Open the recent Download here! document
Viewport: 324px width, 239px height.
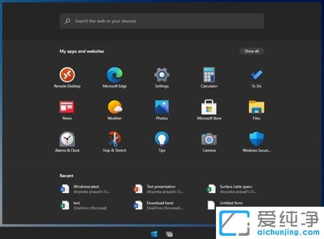(x=158, y=205)
